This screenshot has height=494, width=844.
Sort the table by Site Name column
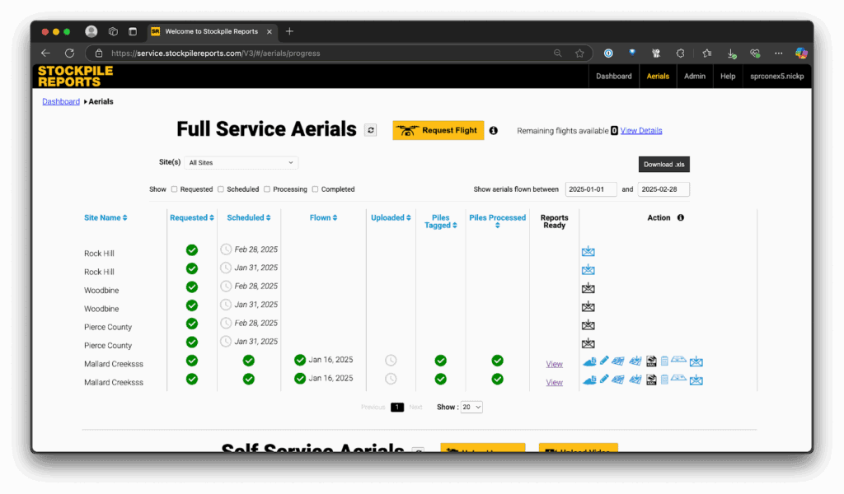click(x=105, y=218)
